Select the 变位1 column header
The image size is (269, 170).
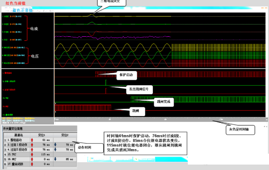pos(42,135)
